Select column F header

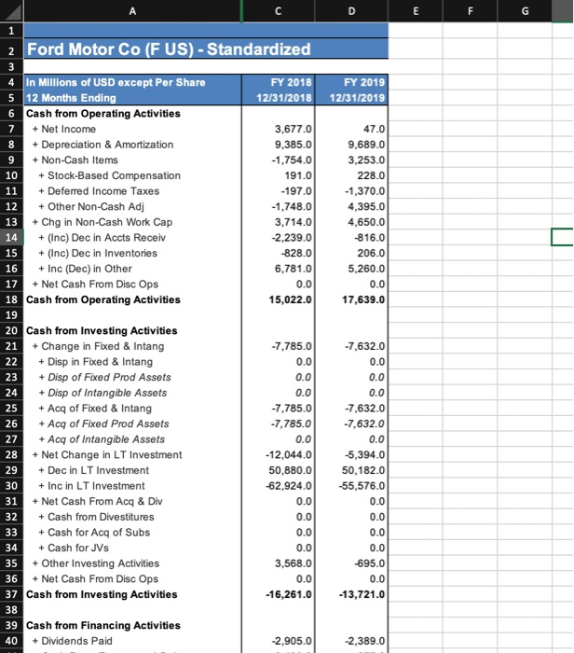click(x=470, y=11)
